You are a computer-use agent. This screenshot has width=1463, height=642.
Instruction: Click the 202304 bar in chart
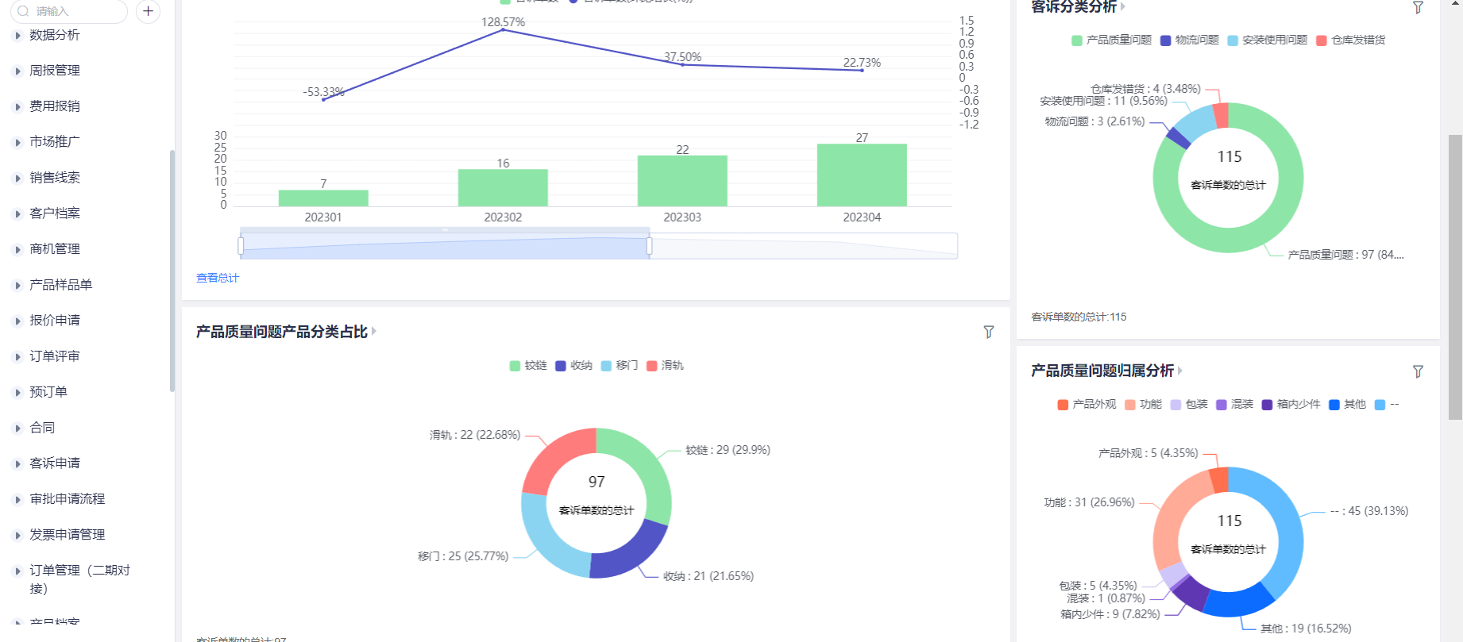[x=862, y=175]
